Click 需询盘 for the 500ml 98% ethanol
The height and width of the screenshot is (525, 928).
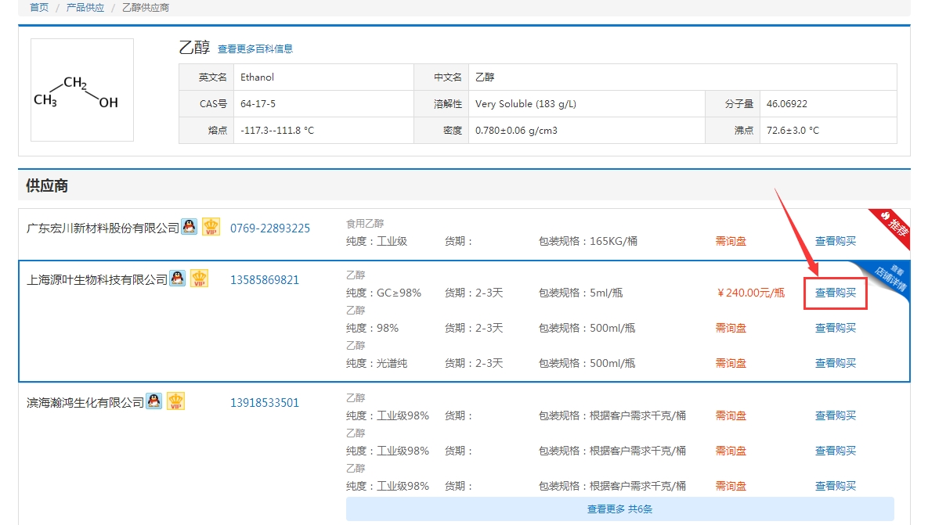731,328
